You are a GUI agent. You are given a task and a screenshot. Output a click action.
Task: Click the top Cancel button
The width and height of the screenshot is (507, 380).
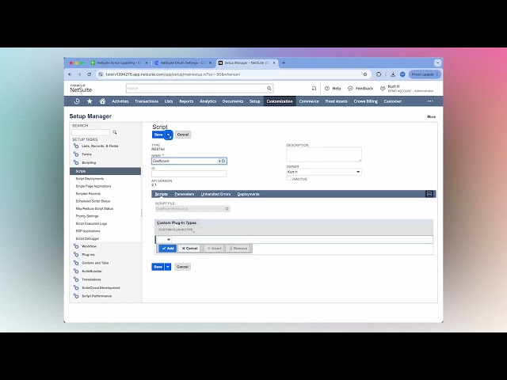point(183,135)
